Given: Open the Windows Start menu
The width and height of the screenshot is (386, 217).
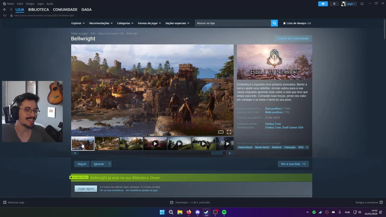Looking at the screenshot, I should point(162,212).
